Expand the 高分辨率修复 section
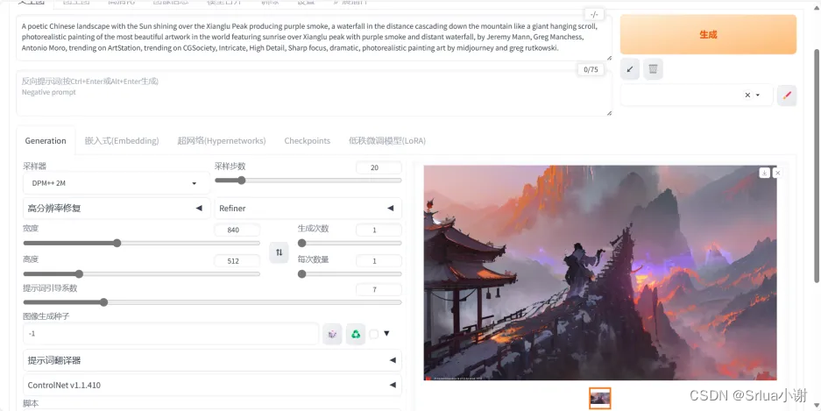This screenshot has height=411, width=821. point(117,209)
